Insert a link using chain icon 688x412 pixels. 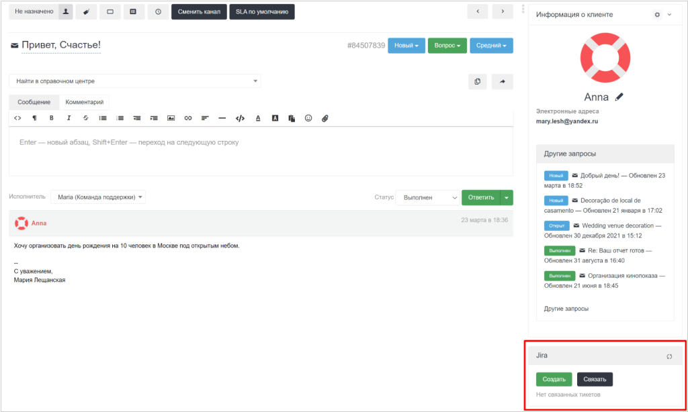coord(188,118)
